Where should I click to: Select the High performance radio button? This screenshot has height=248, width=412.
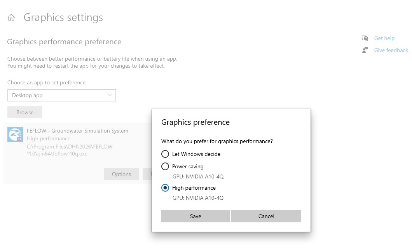(165, 188)
